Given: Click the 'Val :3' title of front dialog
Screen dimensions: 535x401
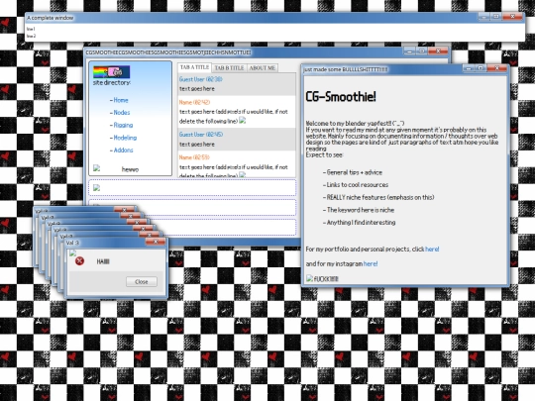Looking at the screenshot, I should pyautogui.click(x=72, y=243).
